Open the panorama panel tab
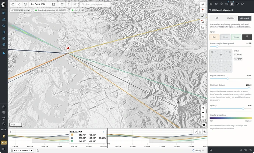This screenshot has width=254, height=153. pyautogui.click(x=227, y=4)
